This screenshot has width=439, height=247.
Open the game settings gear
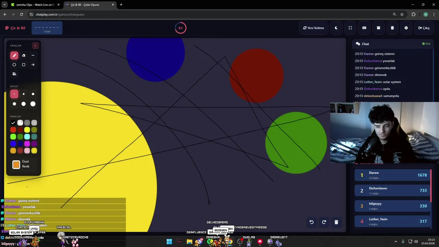406,28
